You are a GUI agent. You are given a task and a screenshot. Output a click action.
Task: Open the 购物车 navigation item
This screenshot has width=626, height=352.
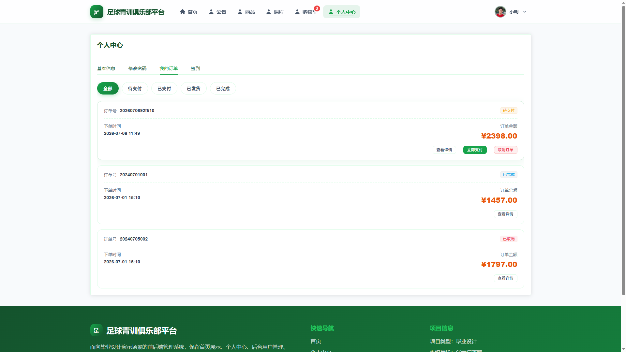(x=306, y=12)
